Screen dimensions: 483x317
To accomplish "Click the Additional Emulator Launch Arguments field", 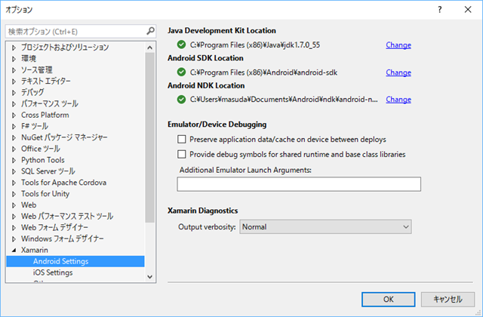I will tap(298, 184).
